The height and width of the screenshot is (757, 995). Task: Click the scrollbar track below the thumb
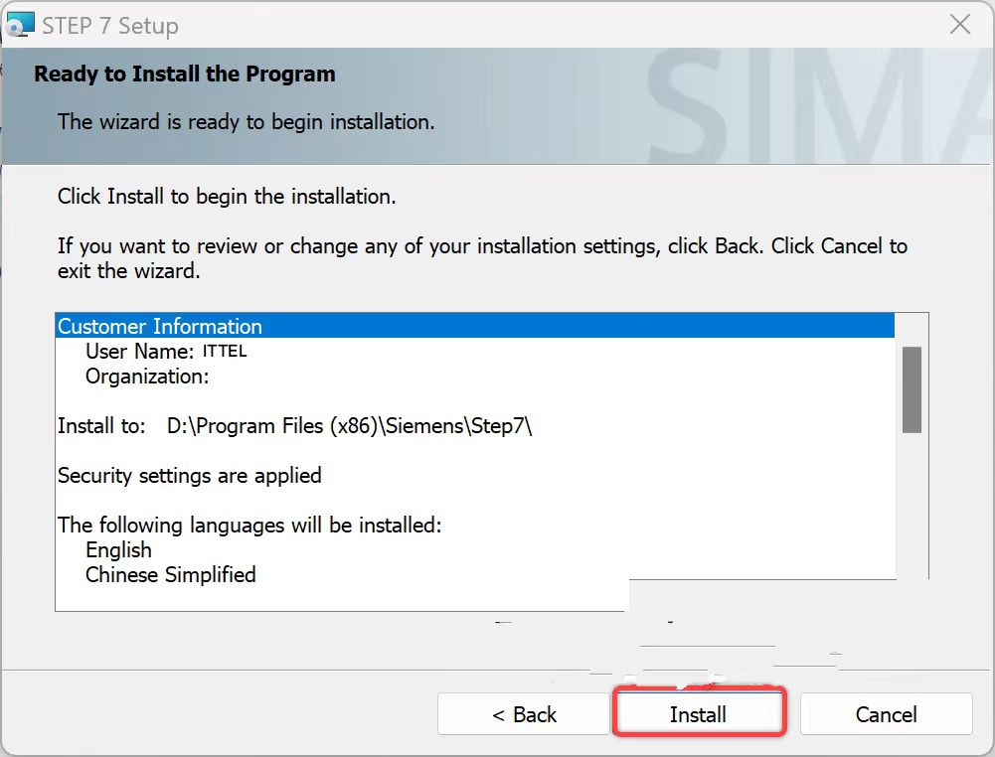[912, 504]
